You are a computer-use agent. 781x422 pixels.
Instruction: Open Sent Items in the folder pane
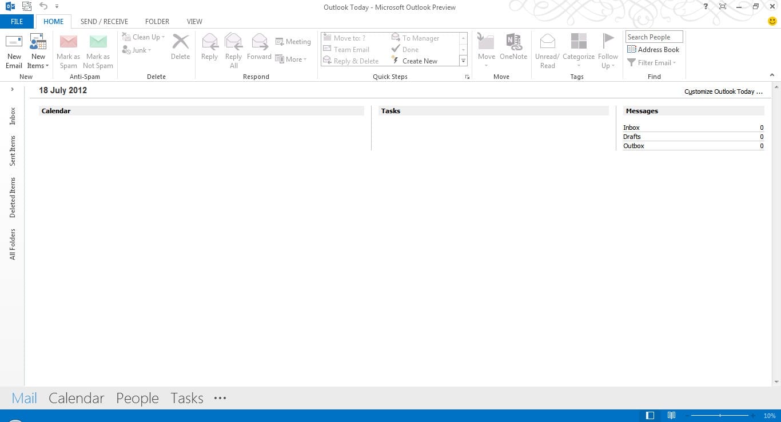click(13, 151)
